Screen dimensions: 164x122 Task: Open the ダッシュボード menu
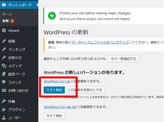(19, 5)
